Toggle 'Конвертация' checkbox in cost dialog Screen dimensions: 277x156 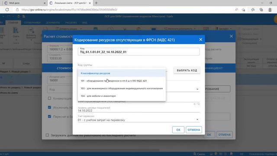click(49, 98)
